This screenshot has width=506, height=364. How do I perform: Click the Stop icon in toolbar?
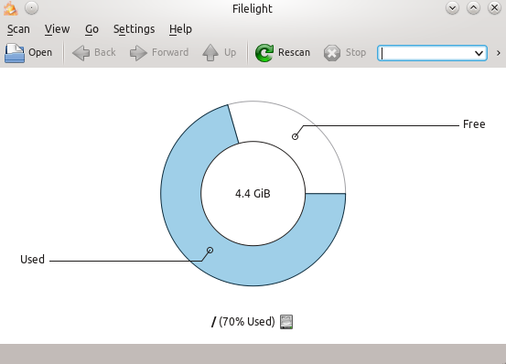332,53
